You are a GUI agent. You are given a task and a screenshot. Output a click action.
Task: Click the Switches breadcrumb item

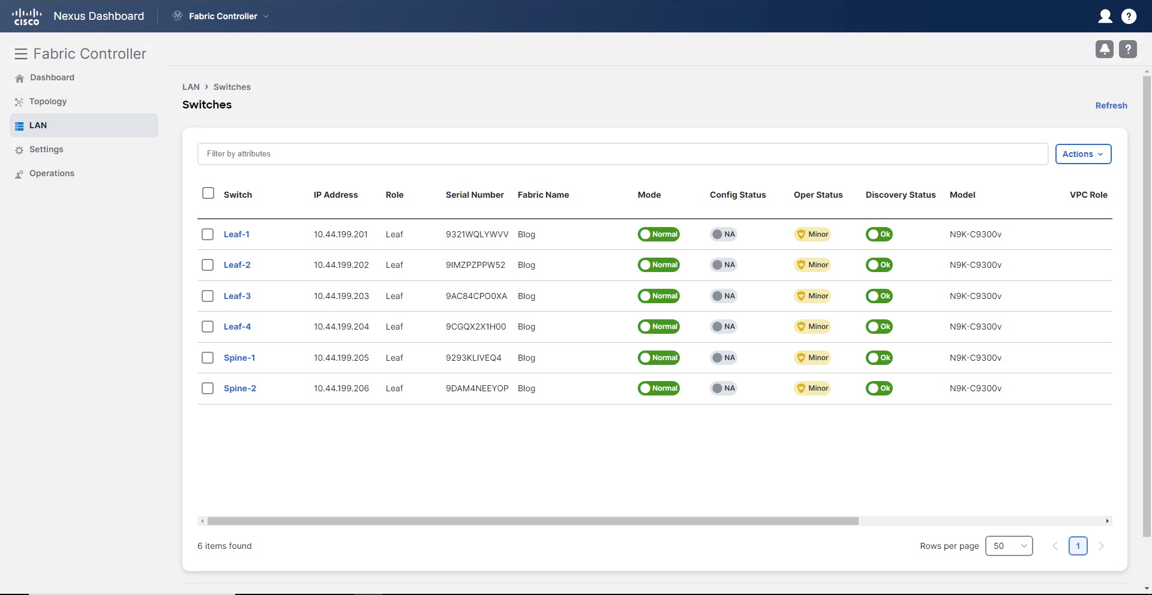coord(232,87)
